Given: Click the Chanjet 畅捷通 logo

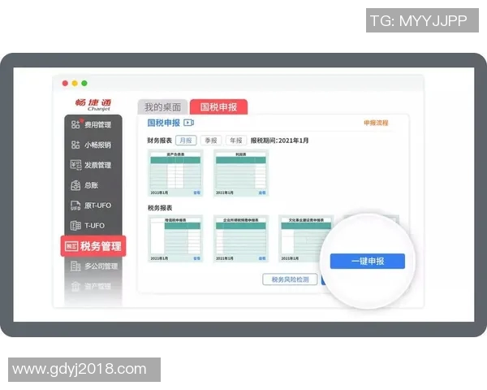Looking at the screenshot, I should point(93,105).
